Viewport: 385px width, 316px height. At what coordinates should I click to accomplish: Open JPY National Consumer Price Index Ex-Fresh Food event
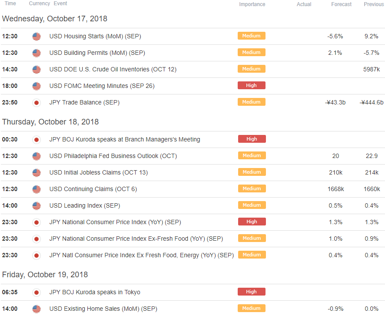point(136,239)
